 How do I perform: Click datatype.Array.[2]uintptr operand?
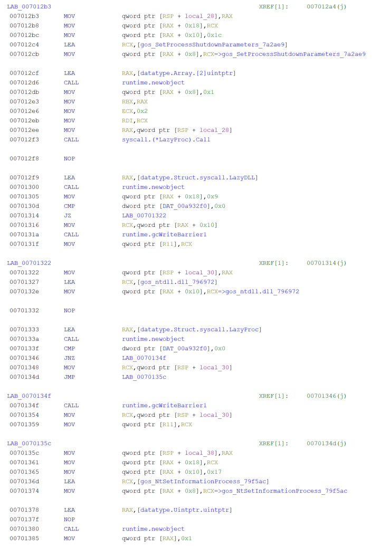click(x=186, y=73)
